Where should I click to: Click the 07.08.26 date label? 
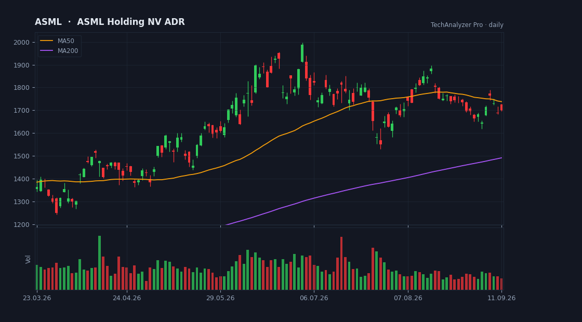pyautogui.click(x=408, y=298)
